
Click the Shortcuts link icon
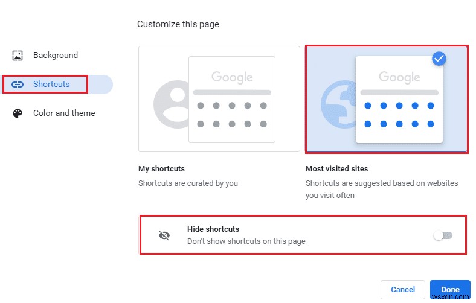click(18, 85)
